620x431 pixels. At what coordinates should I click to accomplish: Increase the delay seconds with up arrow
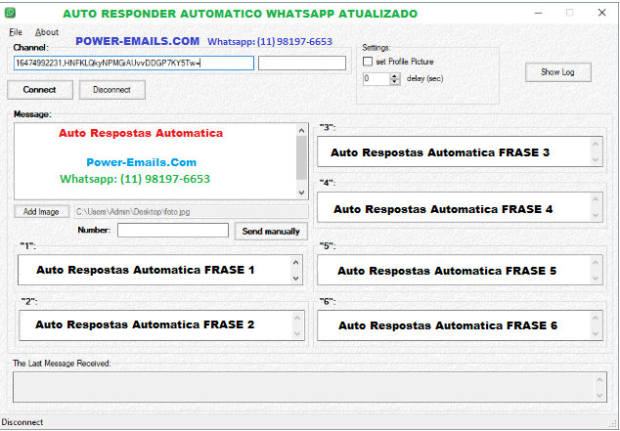click(395, 76)
